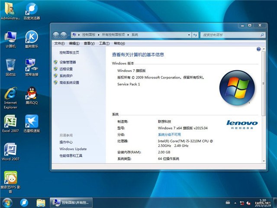The image size is (277, 208).
Task: Open 性能信息和工具 link
Action: pos(71,156)
